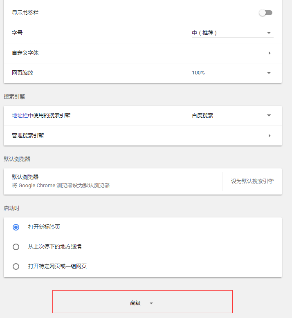Open the 管理搜索引擎 row
The height and width of the screenshot is (318, 292).
click(143, 136)
